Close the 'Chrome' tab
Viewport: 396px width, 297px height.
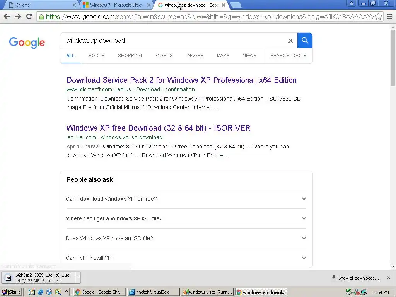(74, 5)
